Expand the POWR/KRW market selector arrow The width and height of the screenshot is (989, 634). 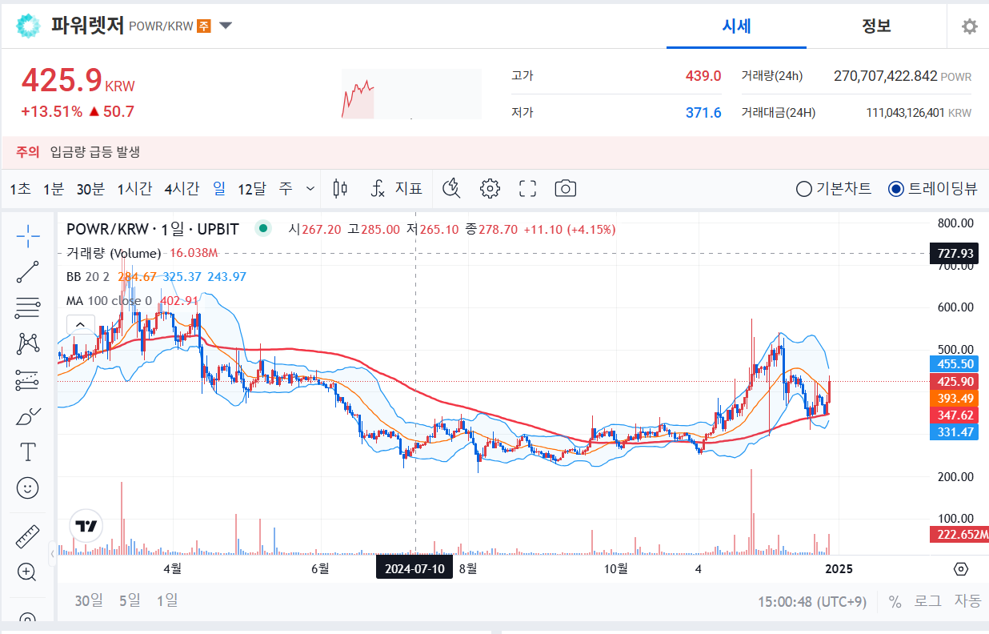pyautogui.click(x=226, y=26)
